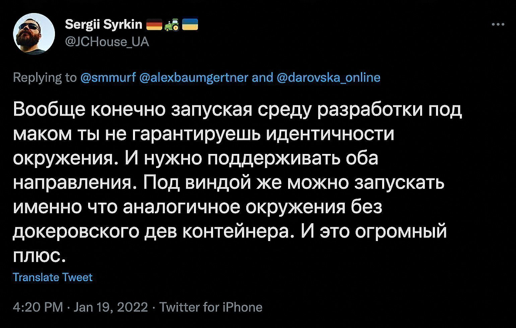Click the tweet line starting 'направления. Под виндой'
This screenshot has width=516, height=328.
coord(229,183)
